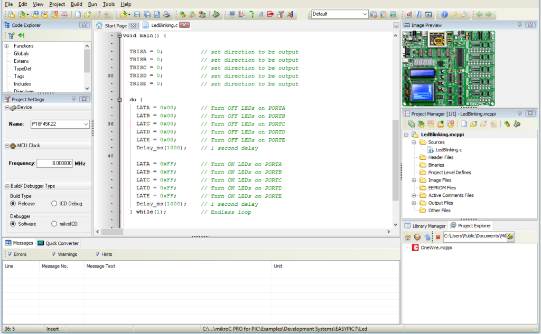Switch to the Start Page tab
Image resolution: width=541 pixels, height=334 pixels.
pyautogui.click(x=116, y=25)
